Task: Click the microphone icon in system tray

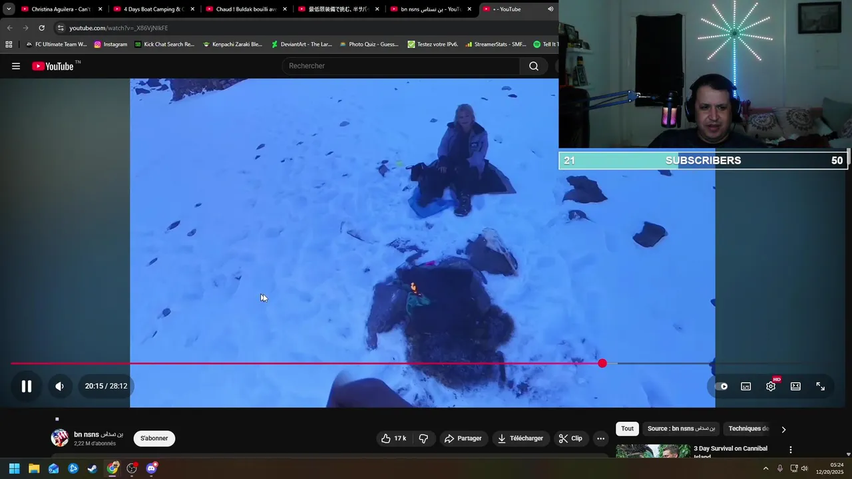Action: pos(780,468)
